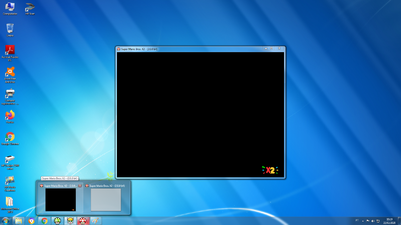
Task: Select Acrobat Reader DC desktop shortcut
Action: click(x=10, y=53)
